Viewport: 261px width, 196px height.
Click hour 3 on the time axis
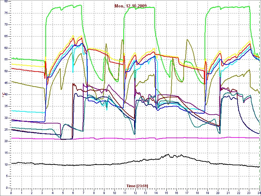click(42, 193)
